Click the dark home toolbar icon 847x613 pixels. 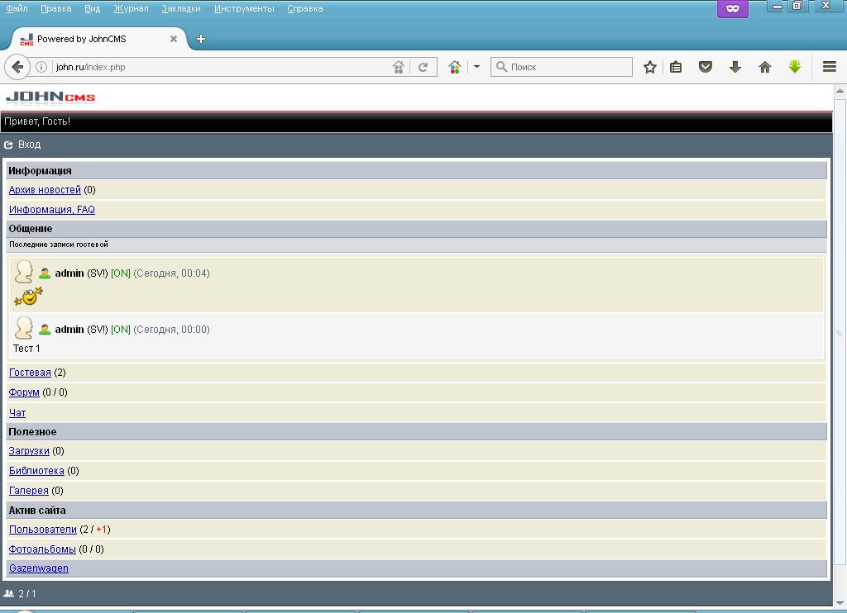click(765, 67)
